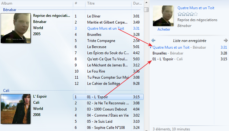Click Reprise des négociations in now playing panel
The width and height of the screenshot is (229, 131).
[197, 20]
